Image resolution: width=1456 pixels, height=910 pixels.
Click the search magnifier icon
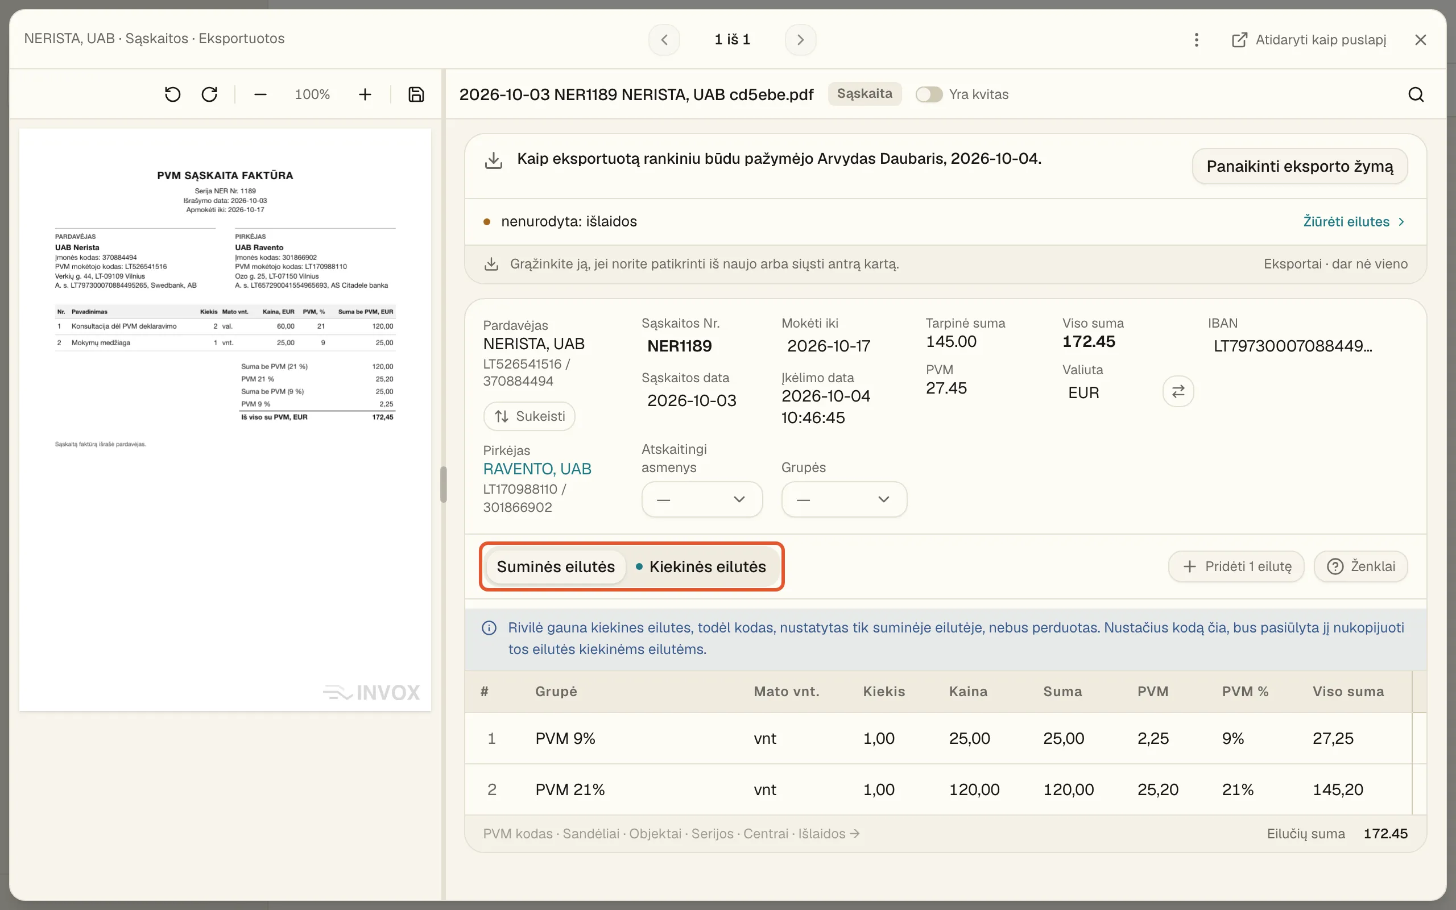click(x=1416, y=94)
